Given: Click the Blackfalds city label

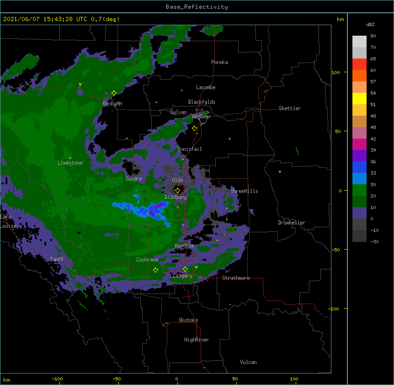Looking at the screenshot, I should 202,102.
